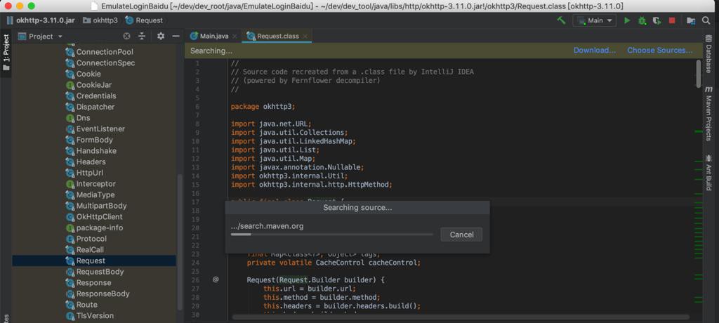This screenshot has height=323, width=719.
Task: Open Search Everywhere magnifier icon
Action: point(706,20)
